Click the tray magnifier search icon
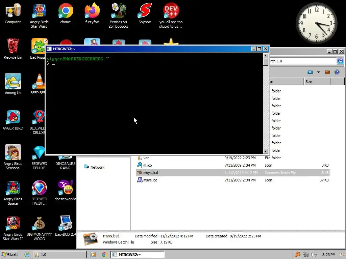This screenshot has width=346, height=259. [x=297, y=255]
